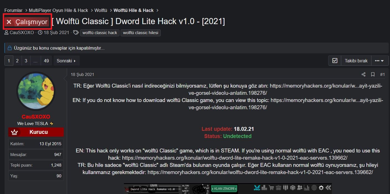This screenshot has width=390, height=194.
Task: Go to the next page with Sonraki
Action: pyautogui.click(x=66, y=61)
